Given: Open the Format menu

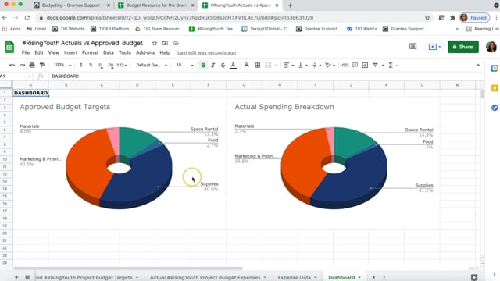Looking at the screenshot, I should [x=91, y=52].
